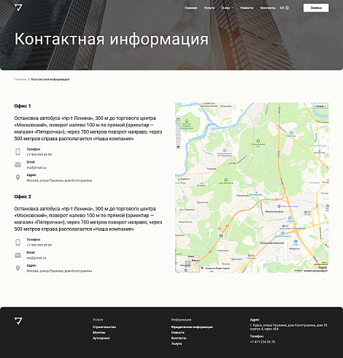Click the purple marker icon on the map
Viewport: 343px width, 358px height.
pos(279,206)
